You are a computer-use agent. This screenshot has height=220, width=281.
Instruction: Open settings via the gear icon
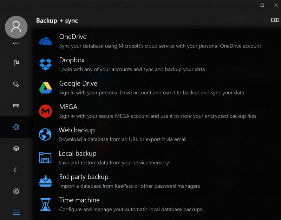[x=16, y=191]
